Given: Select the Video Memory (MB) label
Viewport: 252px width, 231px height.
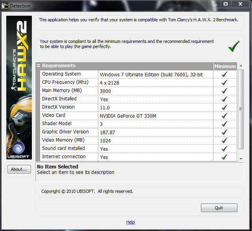Looking at the screenshot, I should pyautogui.click(x=63, y=140).
